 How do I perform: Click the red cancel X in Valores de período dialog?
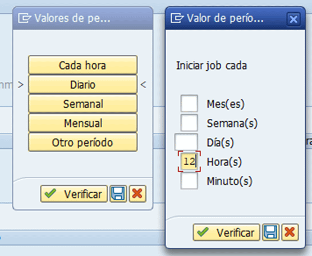137,194
